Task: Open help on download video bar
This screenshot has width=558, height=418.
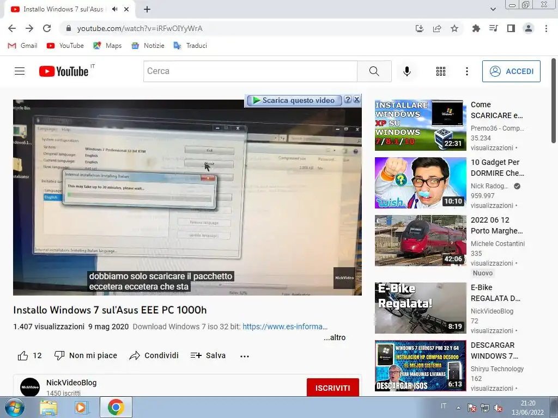Action: [x=348, y=100]
